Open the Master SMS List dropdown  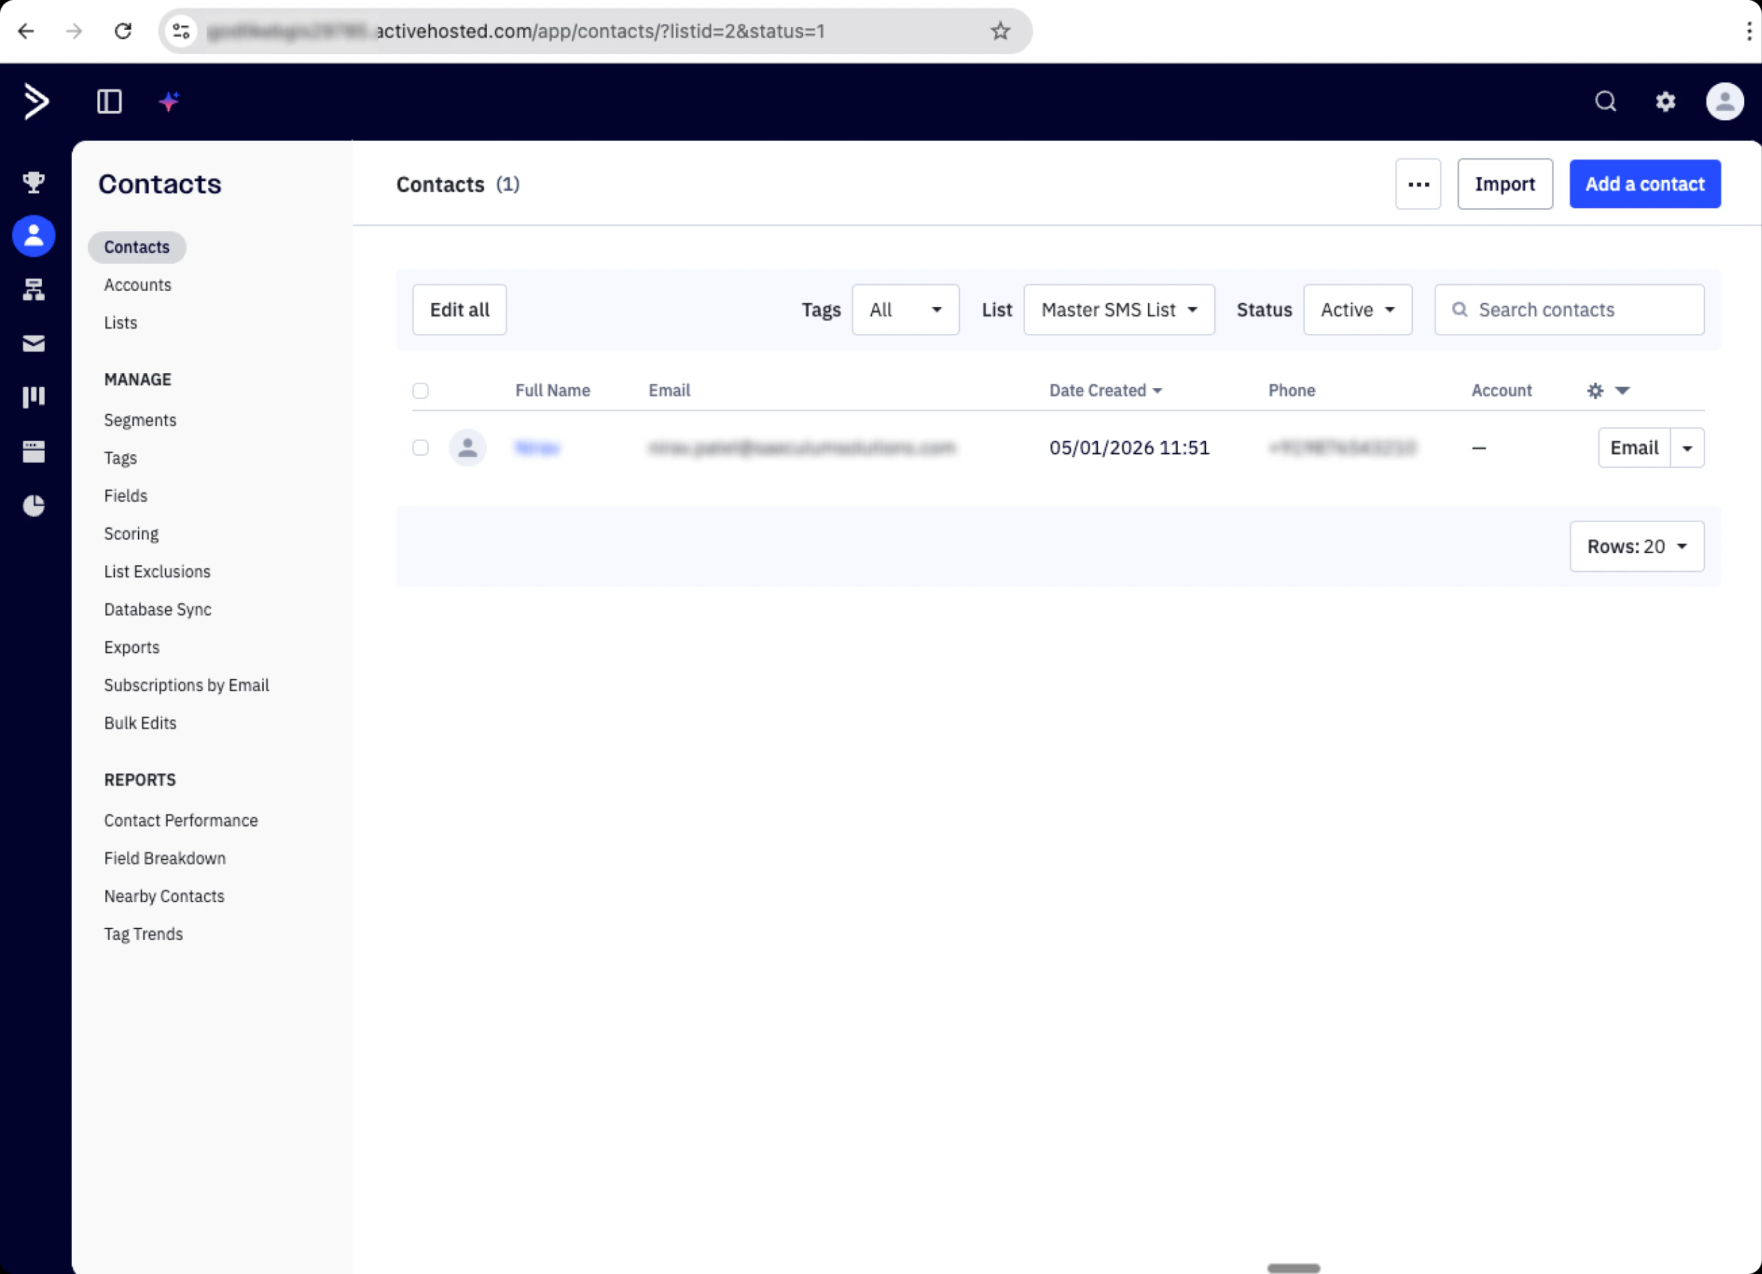(x=1119, y=309)
